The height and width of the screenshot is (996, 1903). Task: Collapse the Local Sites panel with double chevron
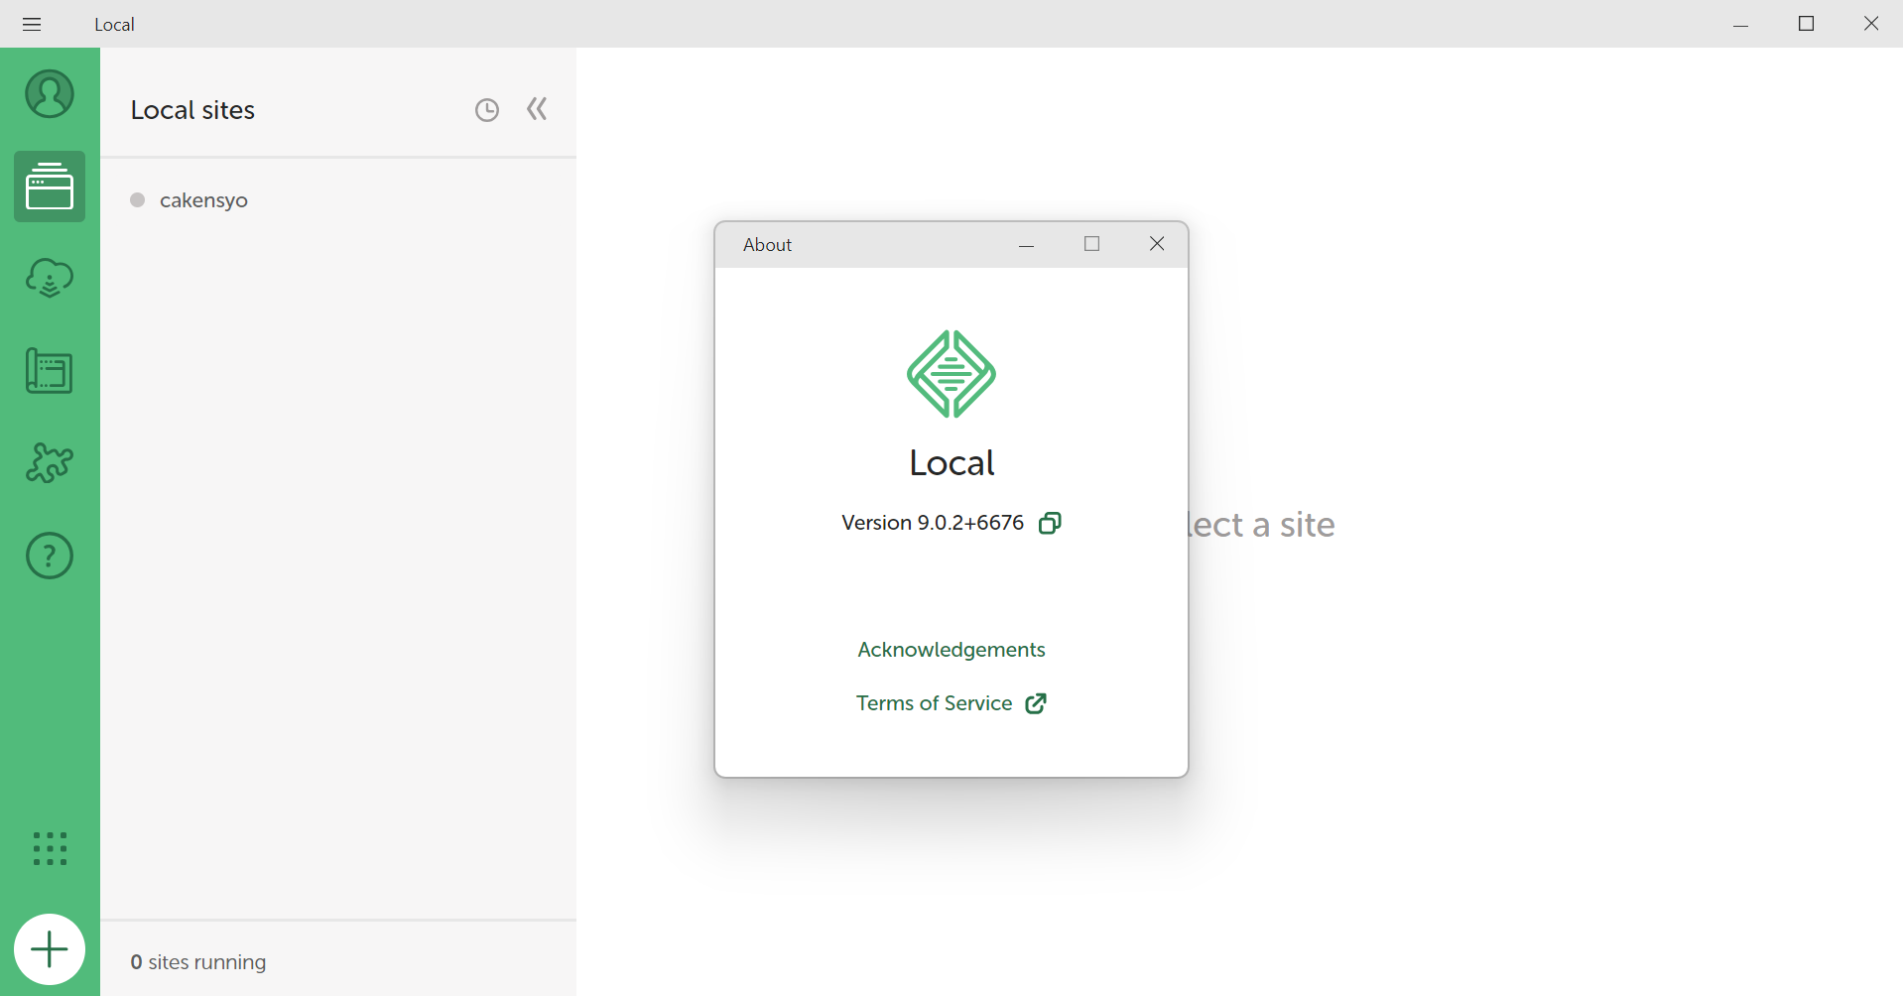[x=536, y=109]
